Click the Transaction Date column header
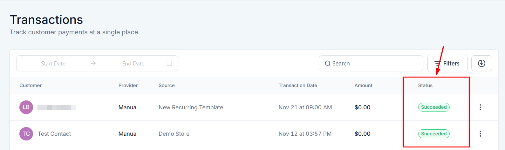Screen dimensions: 505x150 (x=298, y=85)
